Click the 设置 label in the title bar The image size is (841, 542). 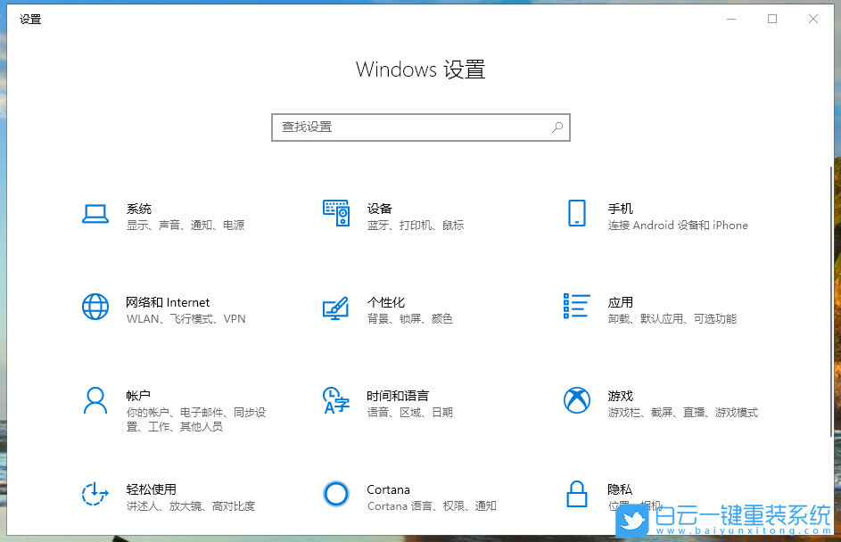tap(30, 19)
